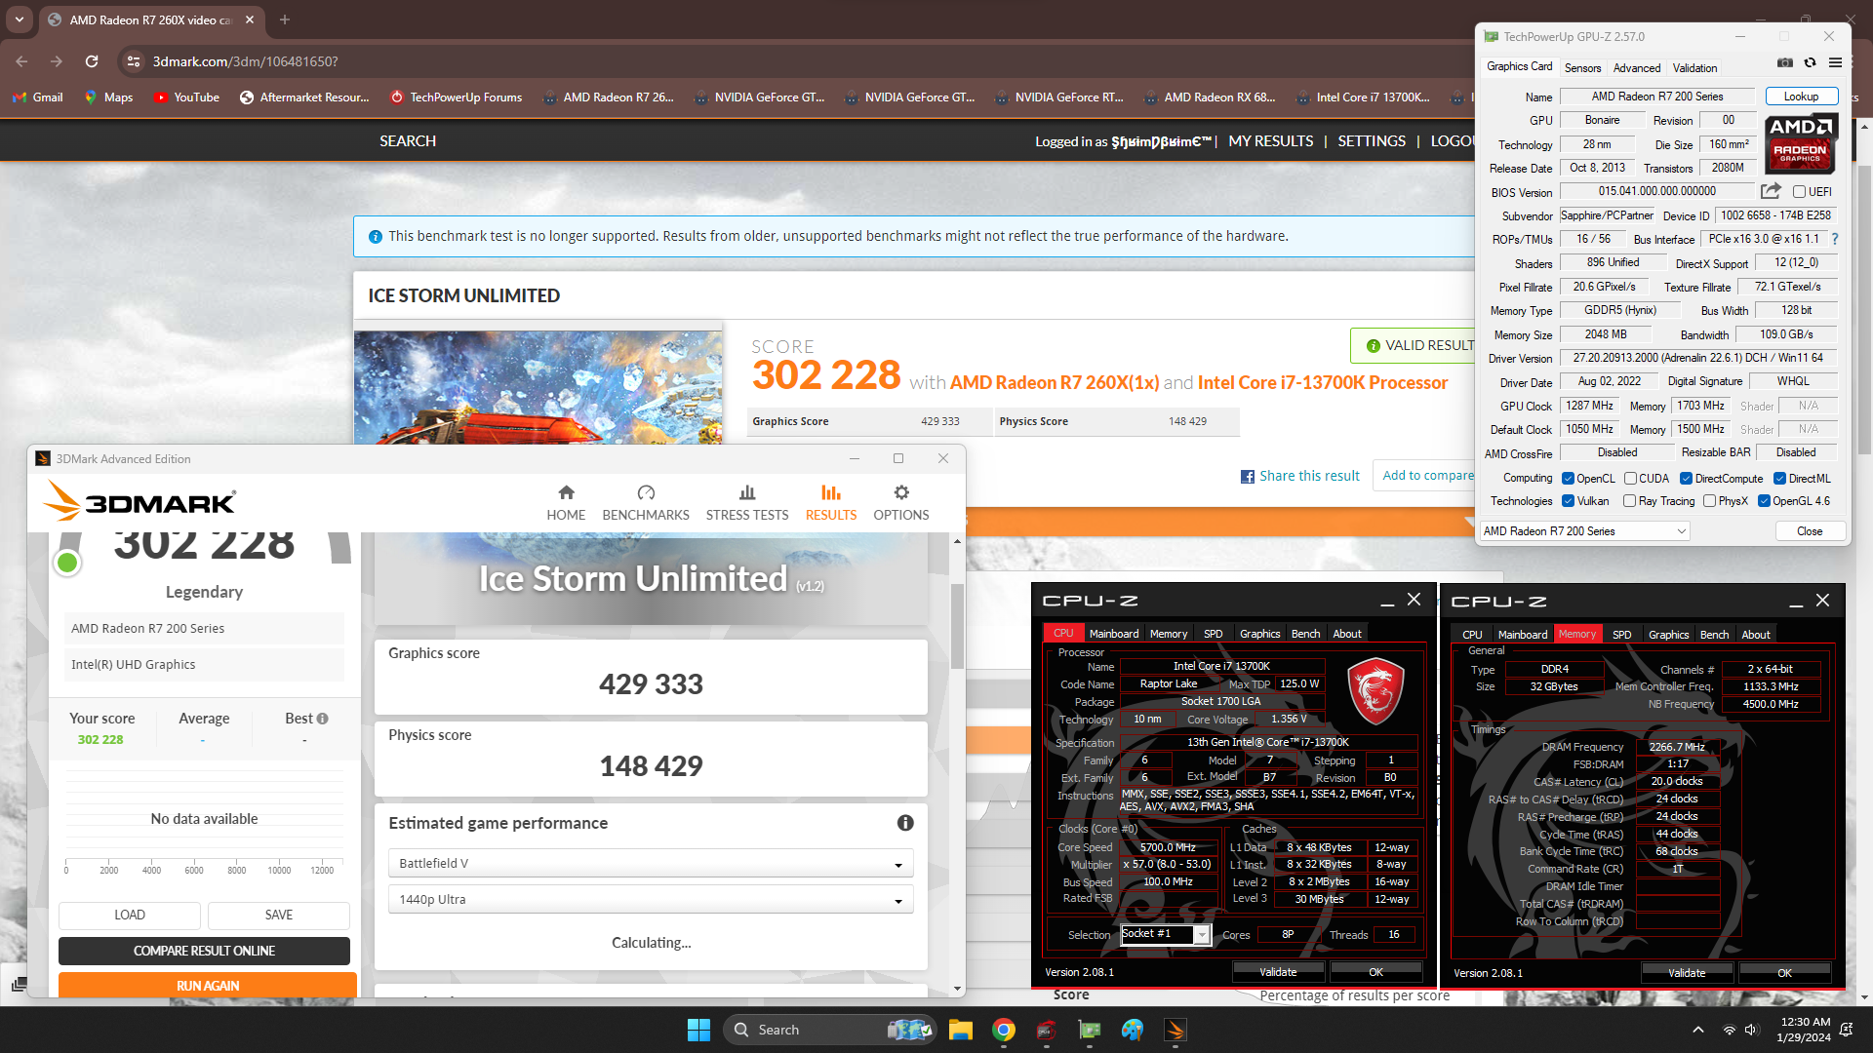Click the Facebook share icon on result page
This screenshot has width=1873, height=1053.
pyautogui.click(x=1247, y=477)
